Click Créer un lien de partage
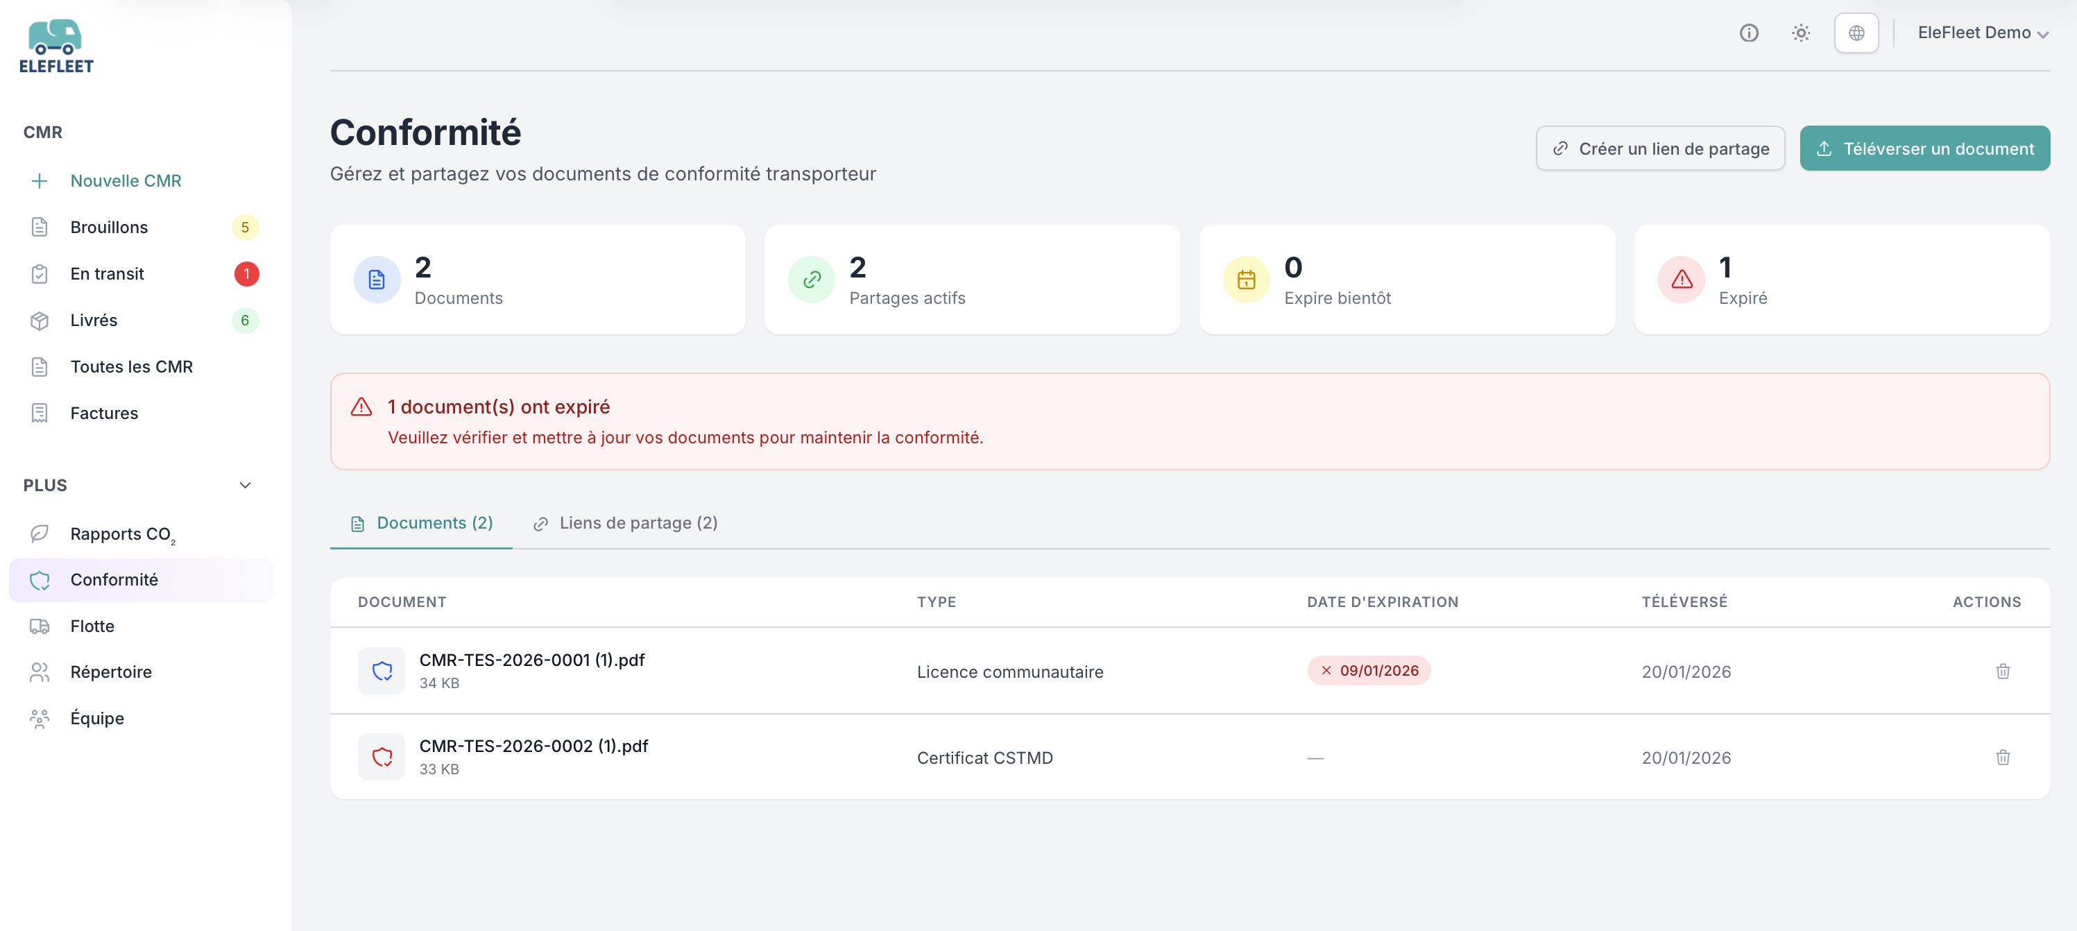 [1659, 149]
